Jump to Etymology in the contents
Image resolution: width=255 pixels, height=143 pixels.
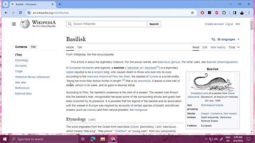tap(22, 60)
